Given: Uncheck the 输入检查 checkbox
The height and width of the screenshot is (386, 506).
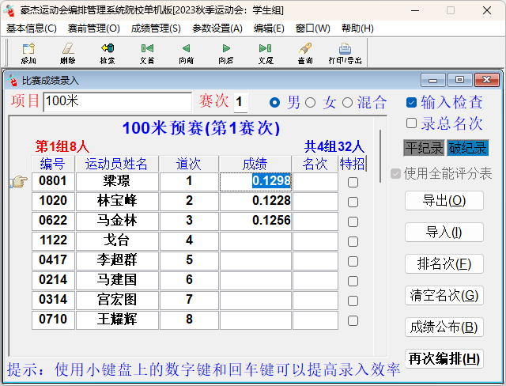Looking at the screenshot, I should [x=411, y=103].
